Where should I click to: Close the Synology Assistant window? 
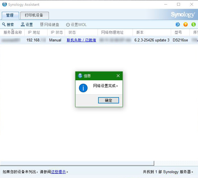(192, 4)
